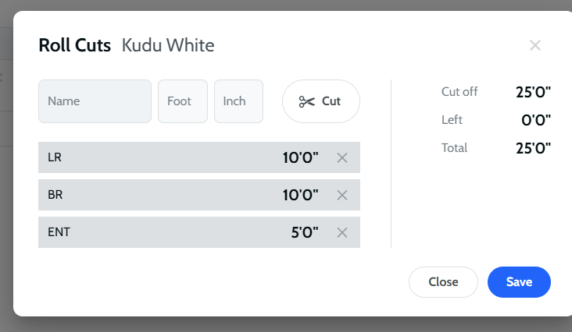The height and width of the screenshot is (332, 572).
Task: Click the LR length value 10'0"
Action: [300, 157]
